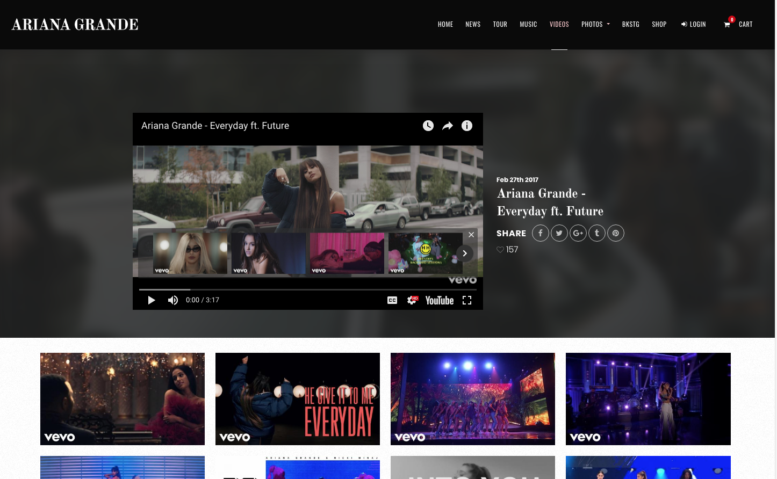777x479 pixels.
Task: Click the ARIANA GRANDE site logo
Action: pos(75,25)
